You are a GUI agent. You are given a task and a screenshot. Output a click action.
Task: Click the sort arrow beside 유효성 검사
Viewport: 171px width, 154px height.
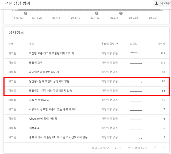point(117,44)
